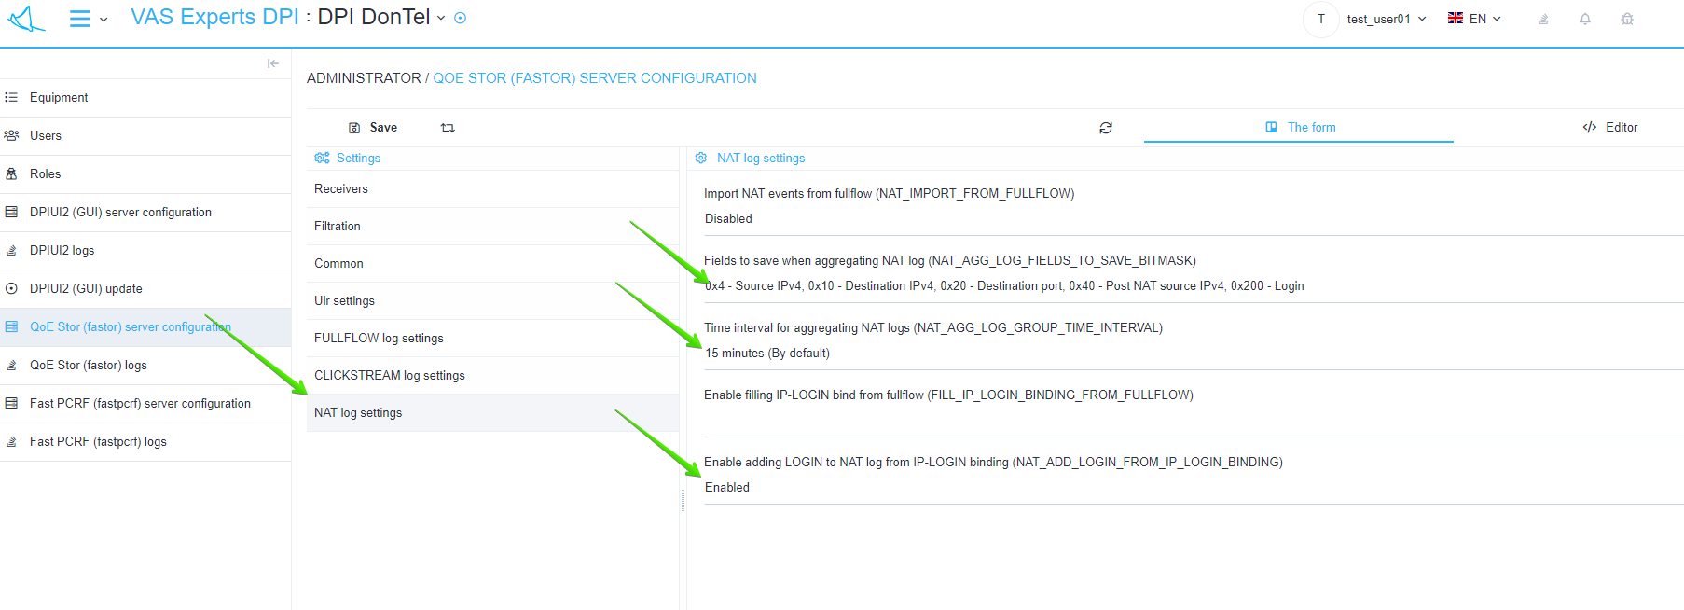Click the retweet-style icon next to Save
The width and height of the screenshot is (1684, 610).
pos(448,128)
